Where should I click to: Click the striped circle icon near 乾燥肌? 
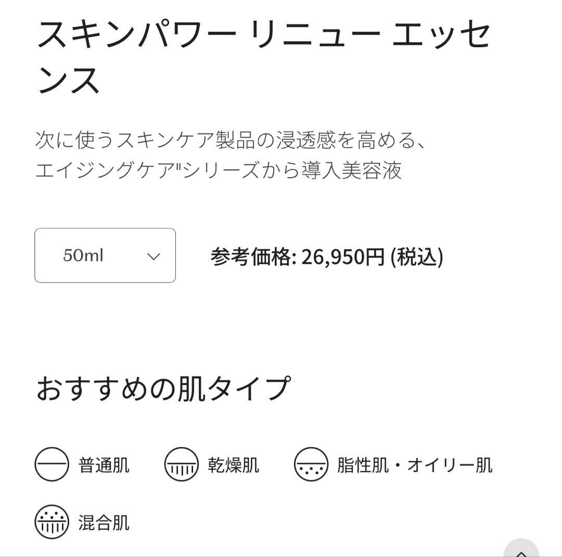click(182, 464)
